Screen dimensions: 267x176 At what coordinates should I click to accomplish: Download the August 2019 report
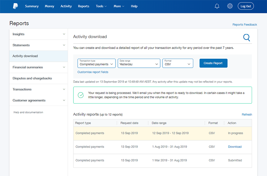coord(235,147)
